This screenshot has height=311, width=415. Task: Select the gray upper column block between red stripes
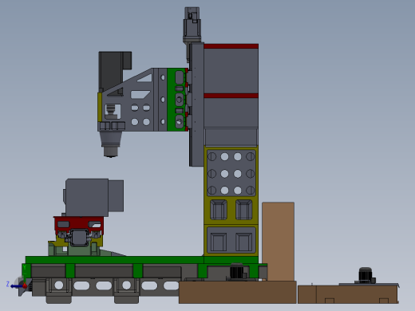click(x=231, y=71)
